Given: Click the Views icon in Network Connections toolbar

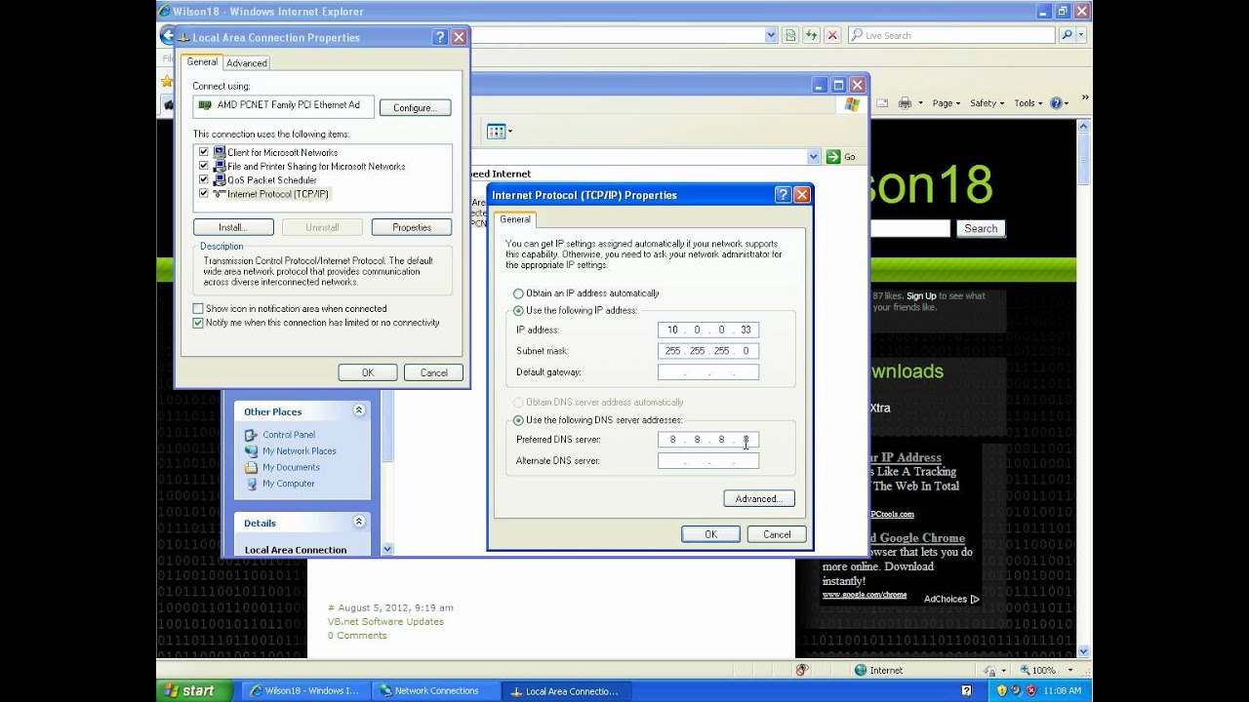Looking at the screenshot, I should coord(496,131).
